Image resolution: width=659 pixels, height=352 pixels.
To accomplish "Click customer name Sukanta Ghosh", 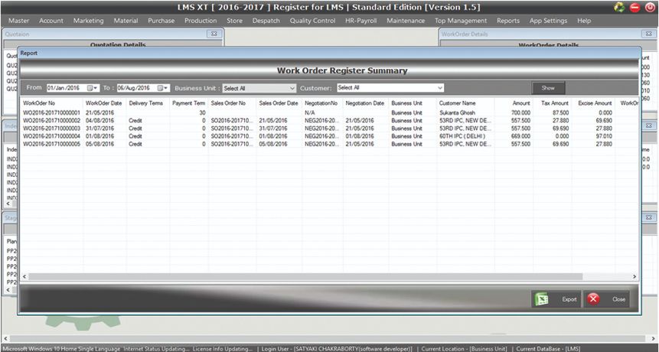I will tap(457, 113).
